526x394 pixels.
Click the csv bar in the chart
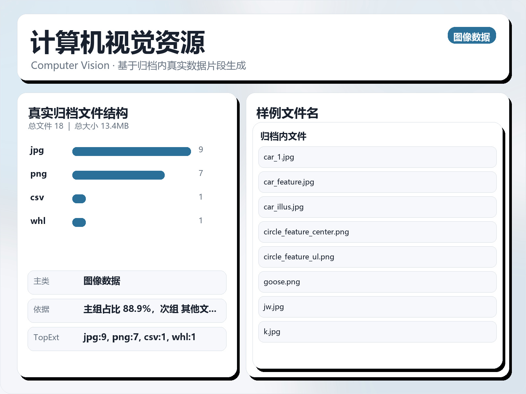point(79,198)
